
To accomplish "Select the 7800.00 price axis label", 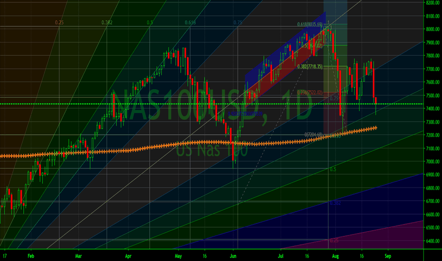I will 433,56.
